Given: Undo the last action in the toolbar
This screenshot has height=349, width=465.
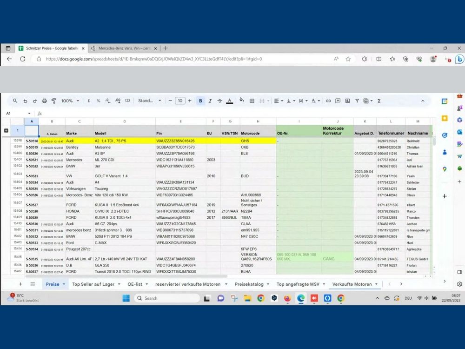Looking at the screenshot, I should pos(25,101).
